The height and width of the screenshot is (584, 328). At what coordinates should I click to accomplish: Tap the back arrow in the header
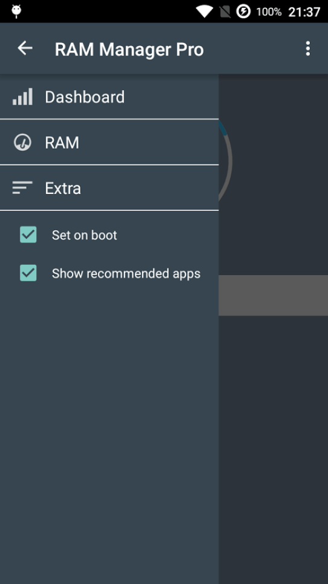point(25,48)
